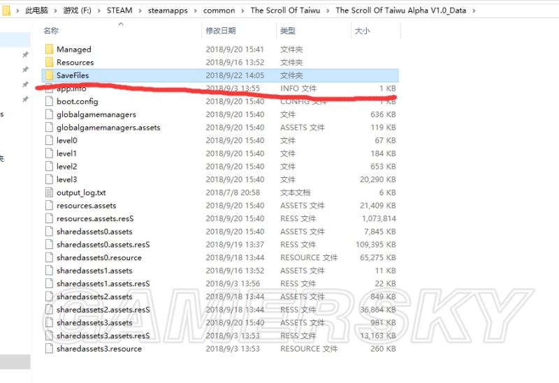Select the SaveFiles folder name
Screen dimensions: 559x383
point(73,75)
